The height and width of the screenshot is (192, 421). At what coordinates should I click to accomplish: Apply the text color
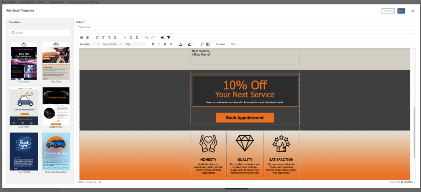point(181,44)
